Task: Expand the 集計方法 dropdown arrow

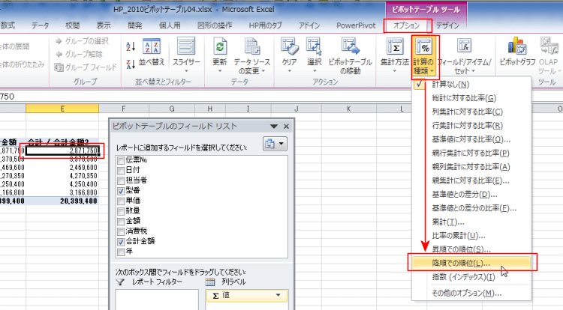Action: coord(395,71)
